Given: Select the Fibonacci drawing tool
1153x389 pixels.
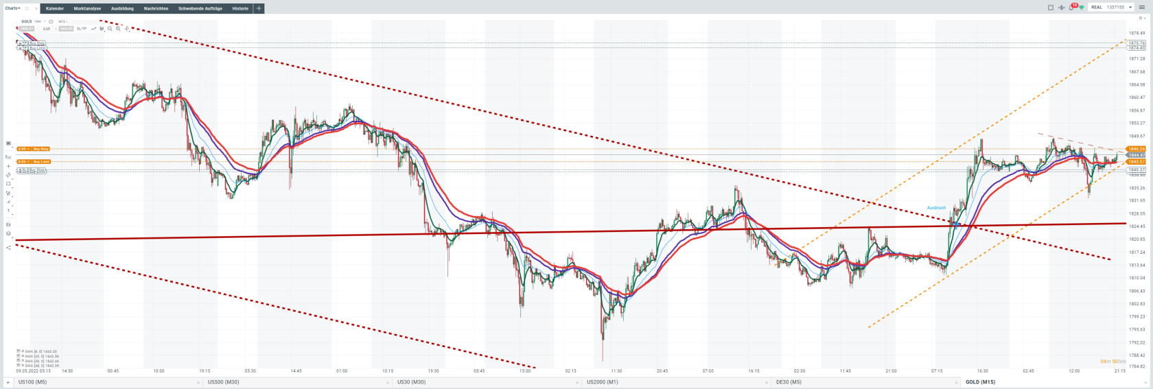Looking at the screenshot, I should tap(8, 193).
